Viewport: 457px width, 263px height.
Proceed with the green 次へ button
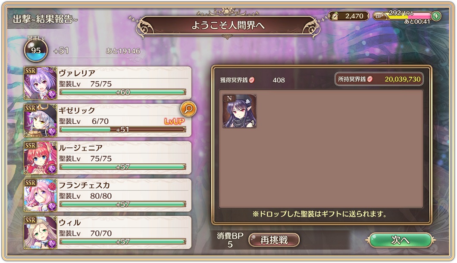[400, 240]
